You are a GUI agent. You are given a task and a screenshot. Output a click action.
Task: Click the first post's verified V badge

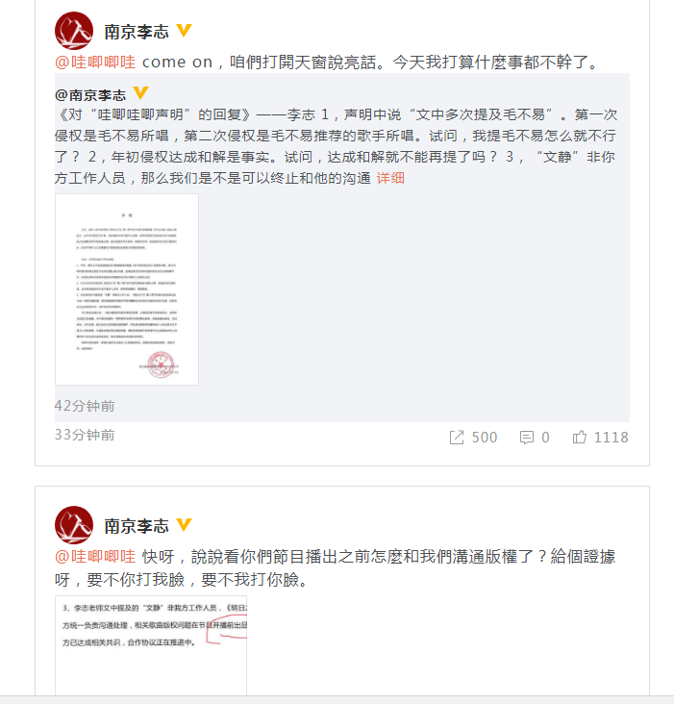[x=184, y=30]
